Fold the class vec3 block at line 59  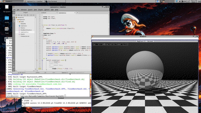click(x=42, y=35)
